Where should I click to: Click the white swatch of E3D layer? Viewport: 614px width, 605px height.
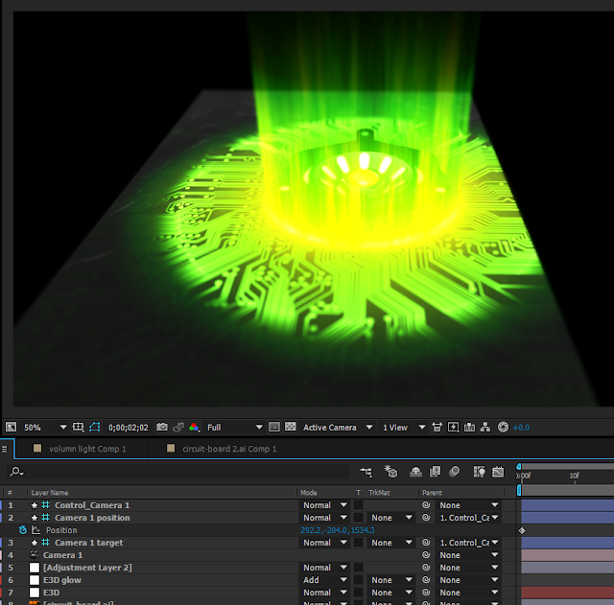(x=35, y=593)
